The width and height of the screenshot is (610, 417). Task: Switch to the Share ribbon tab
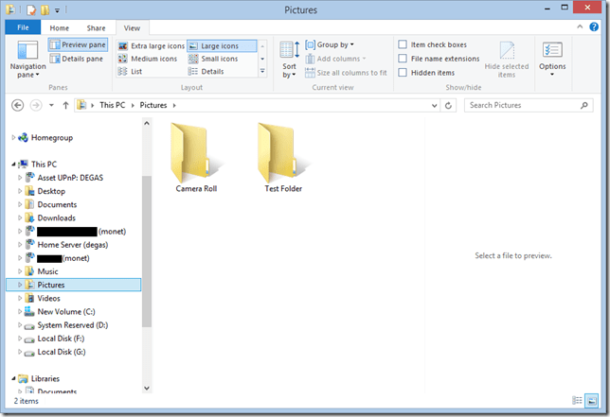pos(96,28)
